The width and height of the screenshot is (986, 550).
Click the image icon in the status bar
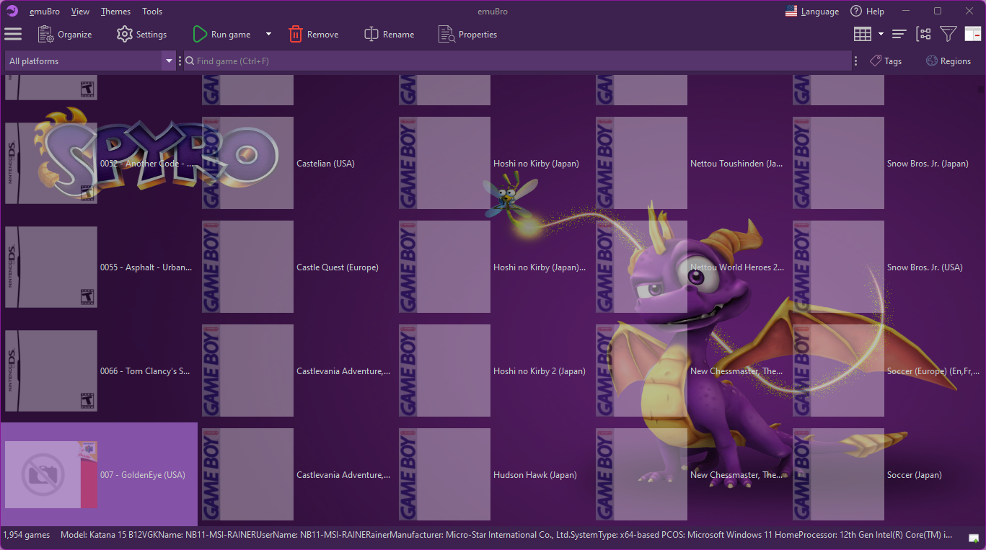(x=972, y=536)
